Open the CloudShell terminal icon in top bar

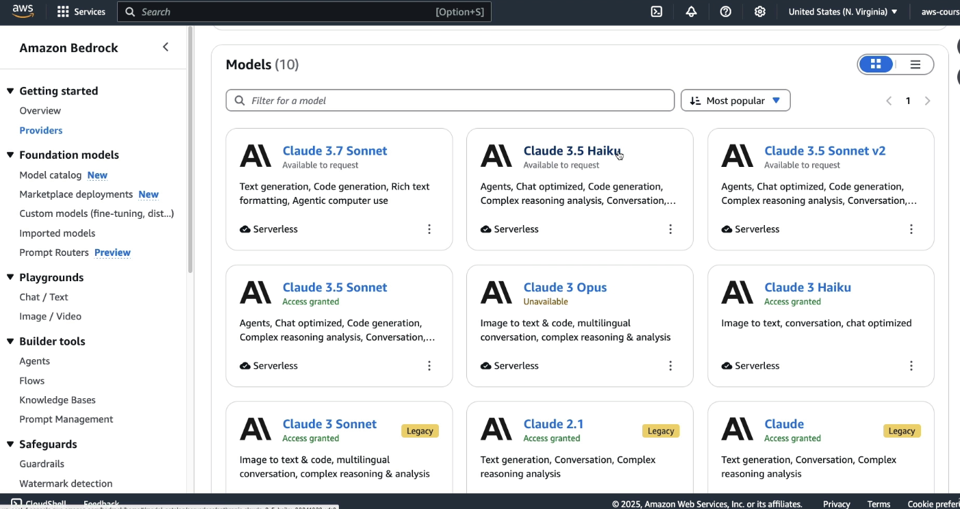point(657,12)
